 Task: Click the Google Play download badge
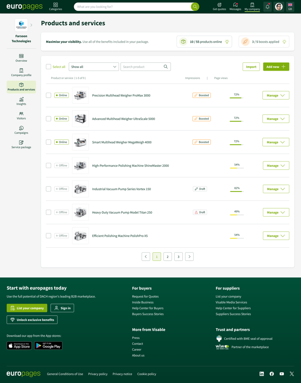coord(49,346)
